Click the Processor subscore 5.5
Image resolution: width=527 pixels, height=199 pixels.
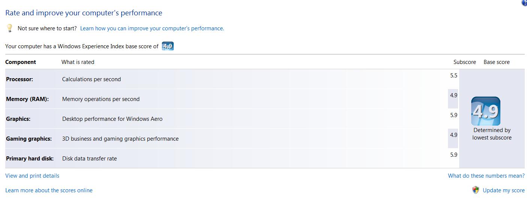click(454, 76)
